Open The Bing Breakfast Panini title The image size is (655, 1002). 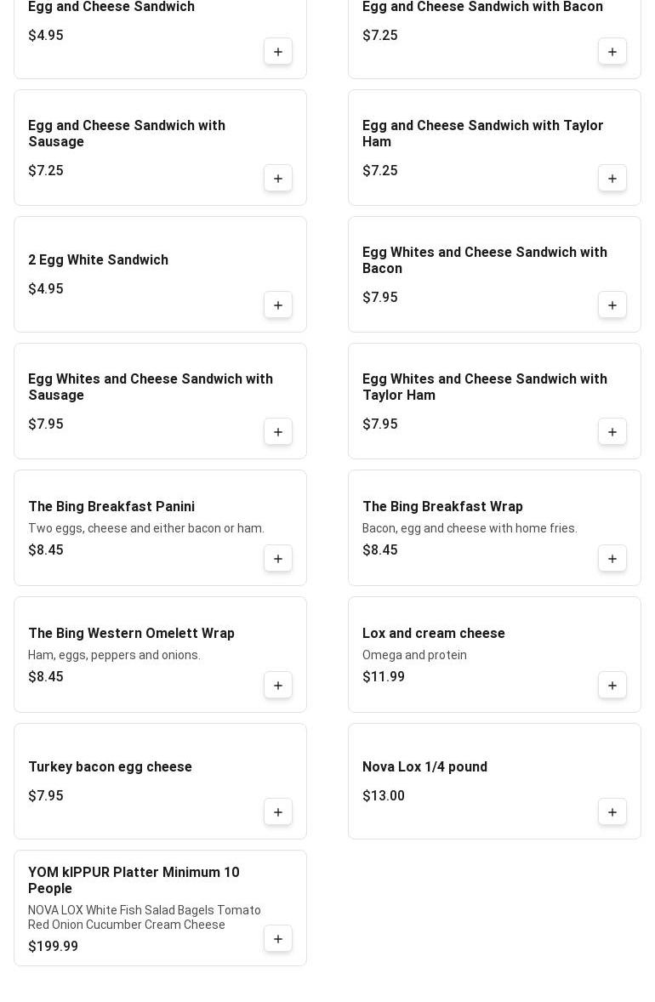(111, 507)
